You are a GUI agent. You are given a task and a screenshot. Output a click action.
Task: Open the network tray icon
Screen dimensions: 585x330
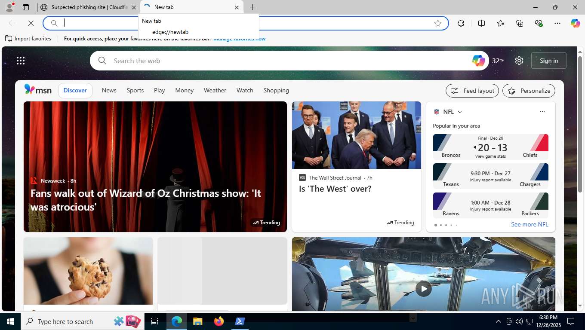[530, 321]
